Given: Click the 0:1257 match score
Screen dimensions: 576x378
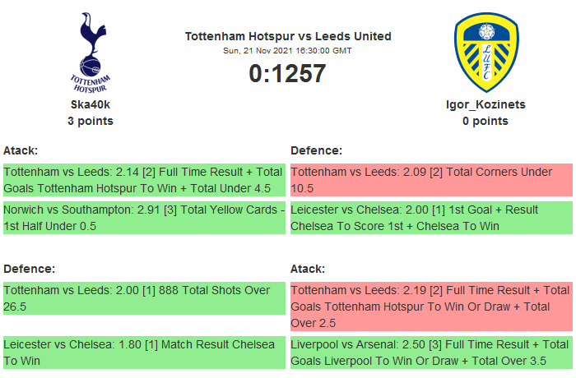Looking at the screenshot, I should [288, 74].
